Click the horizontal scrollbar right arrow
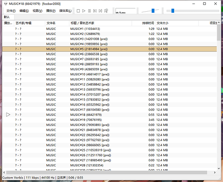Image resolution: width=223 pixels, height=182 pixels. (215, 173)
